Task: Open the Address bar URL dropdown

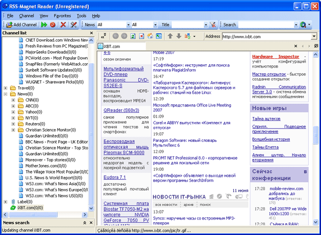Action: coord(314,36)
